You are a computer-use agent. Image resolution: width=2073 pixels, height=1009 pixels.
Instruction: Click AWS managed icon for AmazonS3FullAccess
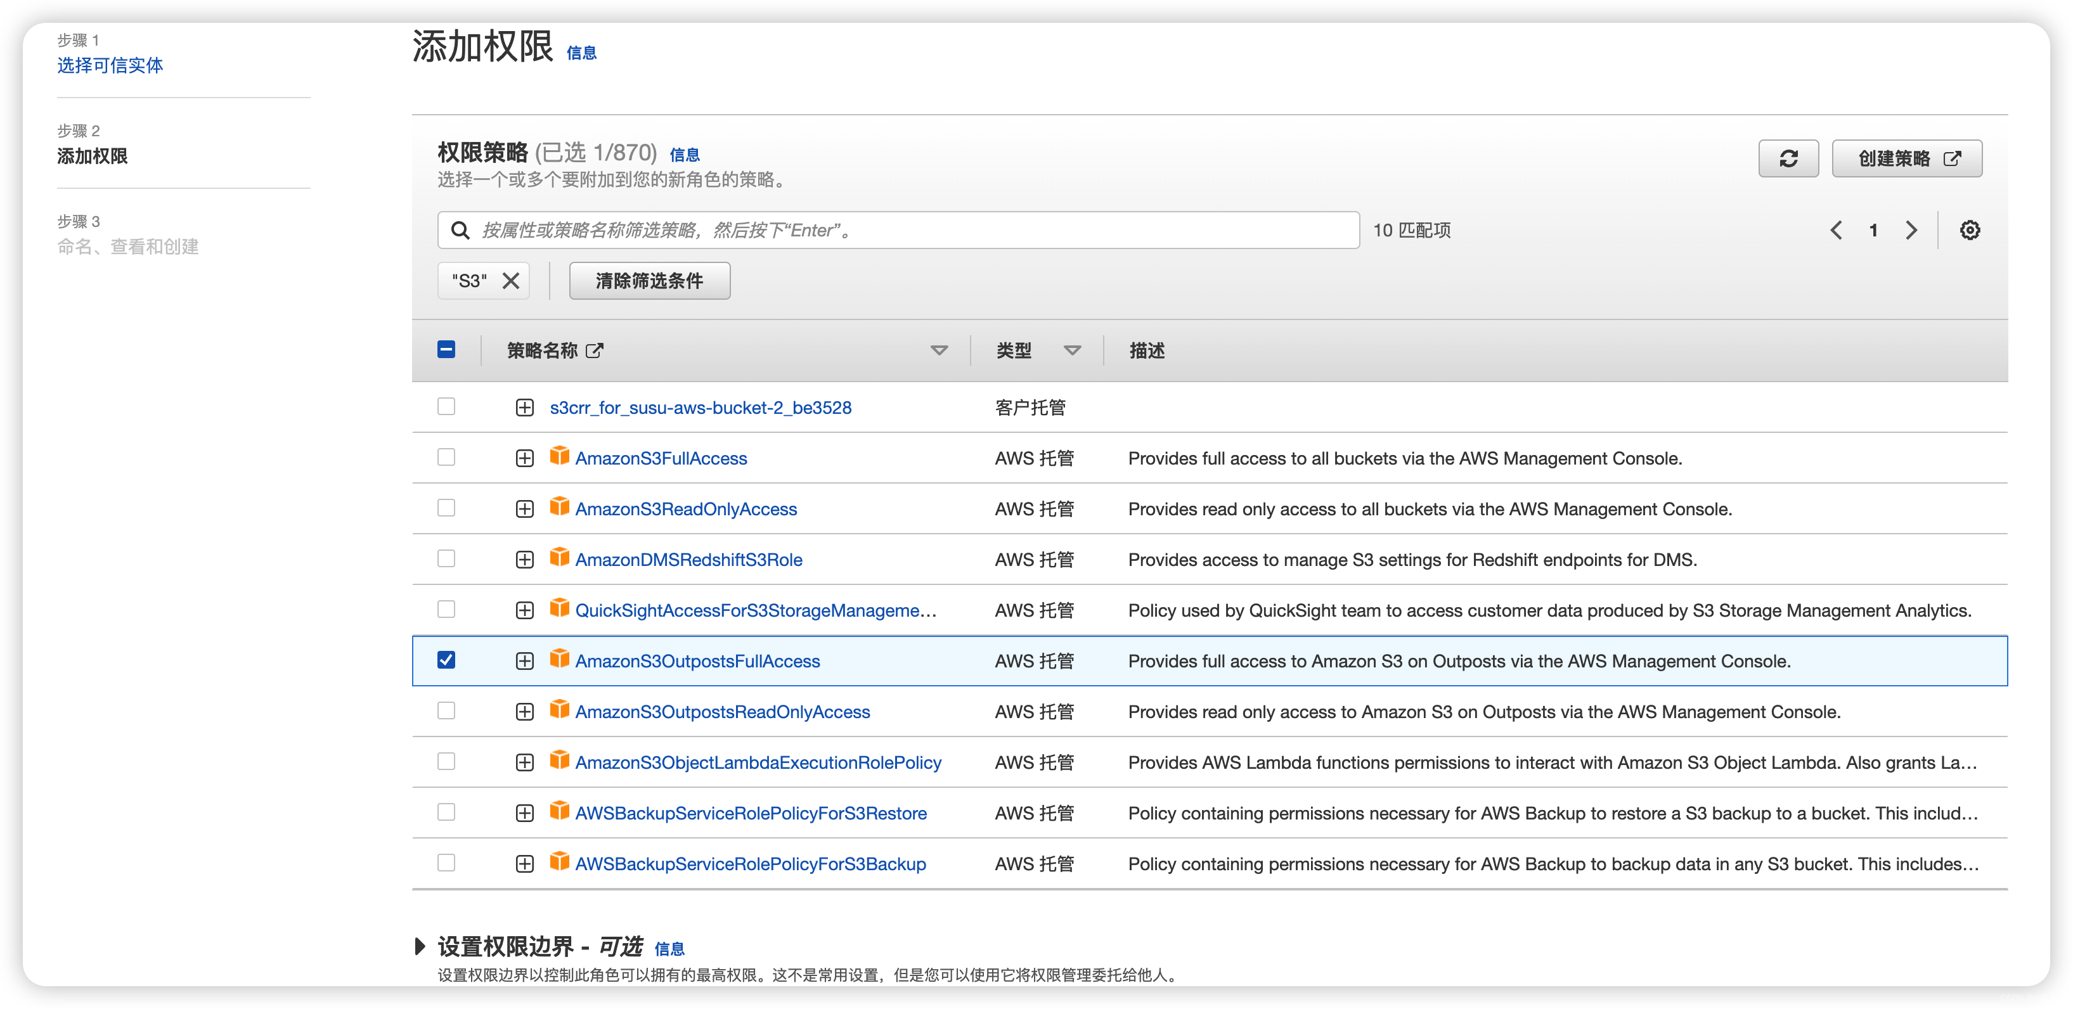[x=559, y=456]
